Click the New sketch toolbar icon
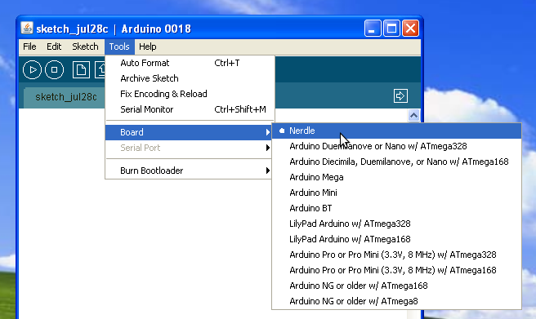Viewport: 536px width, 319px height. [x=81, y=69]
